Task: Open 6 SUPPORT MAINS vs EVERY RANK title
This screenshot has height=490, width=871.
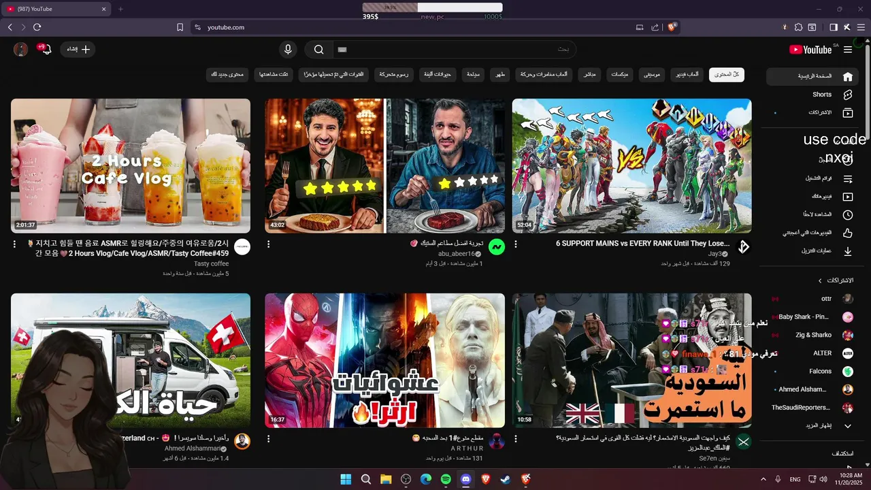Action: pos(643,243)
